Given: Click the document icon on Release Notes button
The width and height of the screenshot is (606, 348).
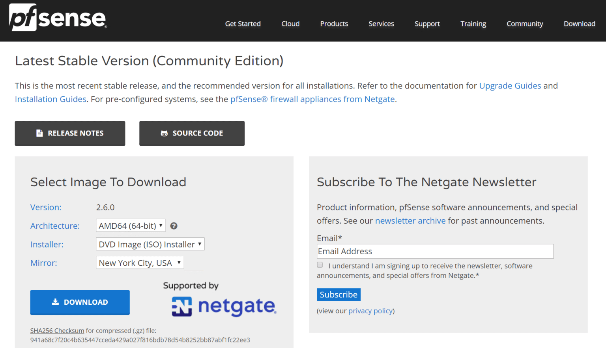Looking at the screenshot, I should point(40,133).
